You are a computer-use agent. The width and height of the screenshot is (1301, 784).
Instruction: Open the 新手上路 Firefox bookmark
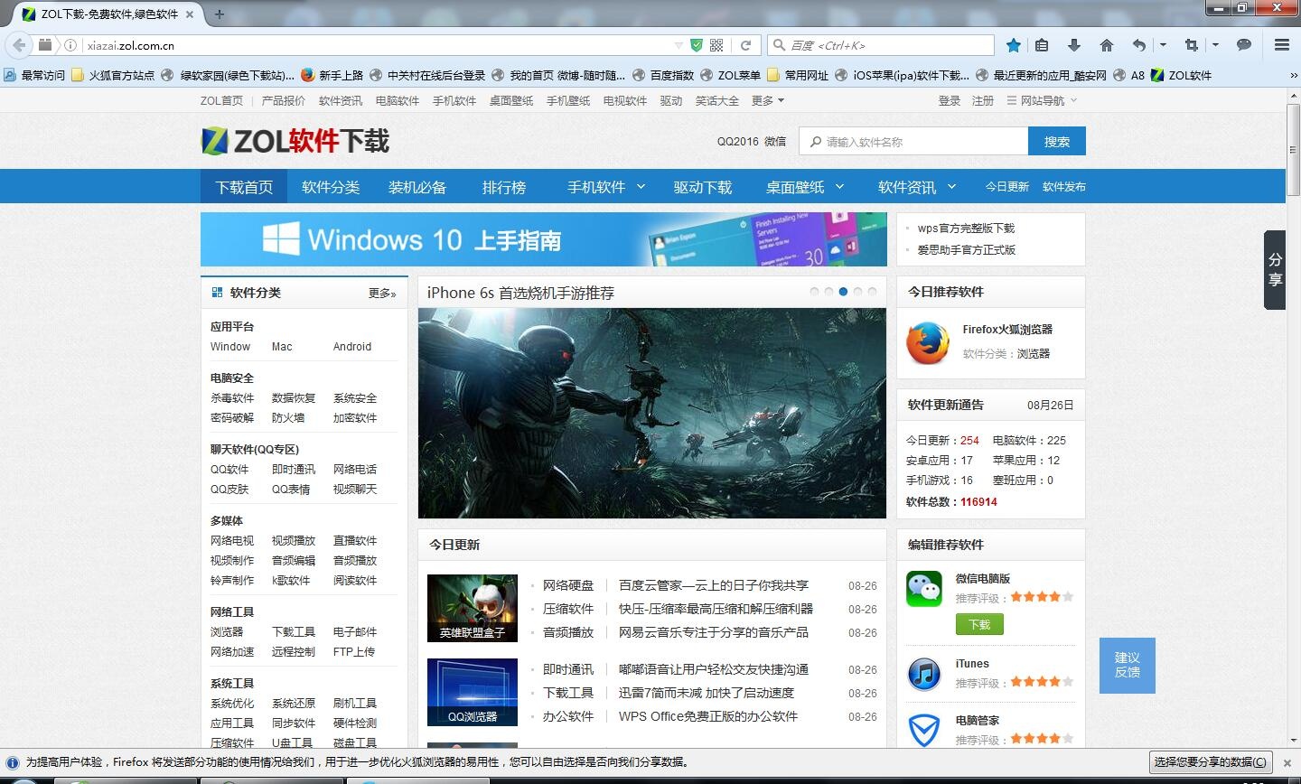click(x=332, y=75)
